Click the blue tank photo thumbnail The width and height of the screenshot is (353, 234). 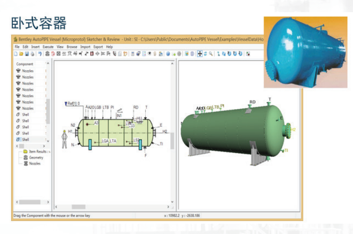pyautogui.click(x=306, y=52)
